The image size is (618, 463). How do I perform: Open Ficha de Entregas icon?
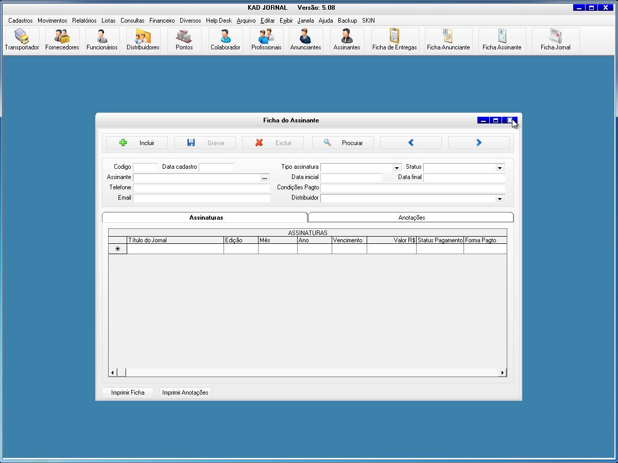pos(394,40)
